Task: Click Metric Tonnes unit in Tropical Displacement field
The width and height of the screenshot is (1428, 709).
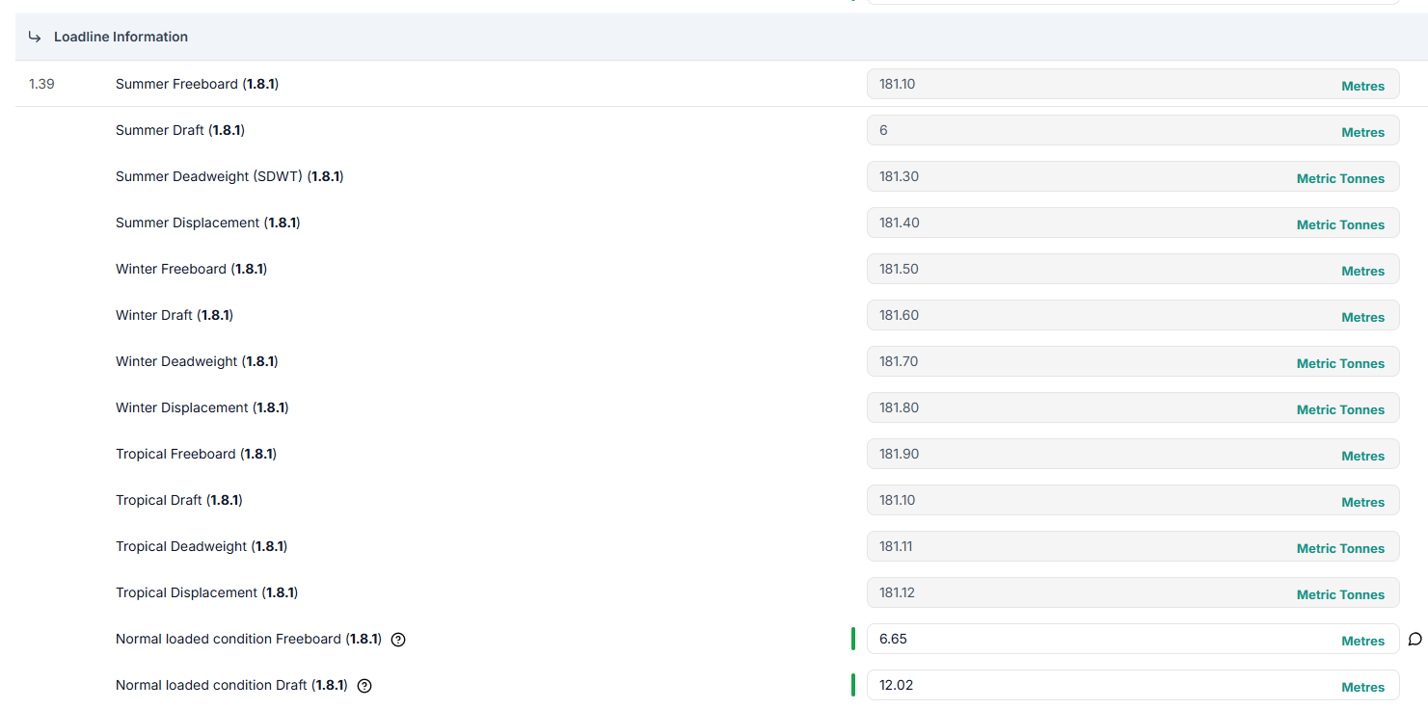Action: (1340, 594)
